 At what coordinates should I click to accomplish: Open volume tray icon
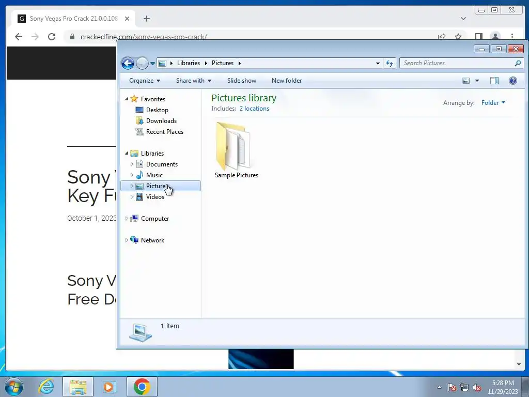[477, 387]
